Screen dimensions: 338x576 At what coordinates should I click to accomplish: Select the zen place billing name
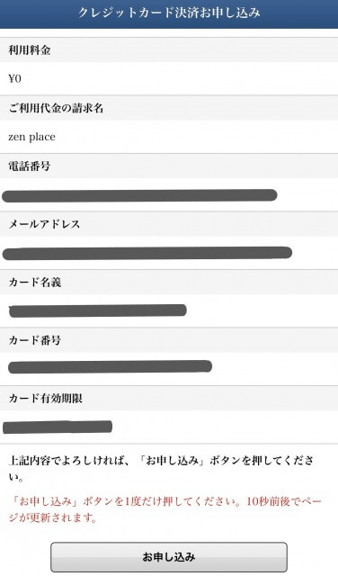pos(32,137)
